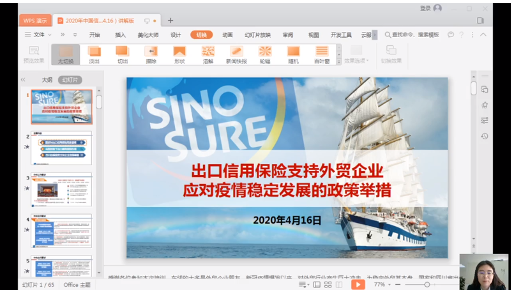Screen dimensions: 514x290
Task: Switch to the 大纲 outline pane tab
Action: (47, 80)
